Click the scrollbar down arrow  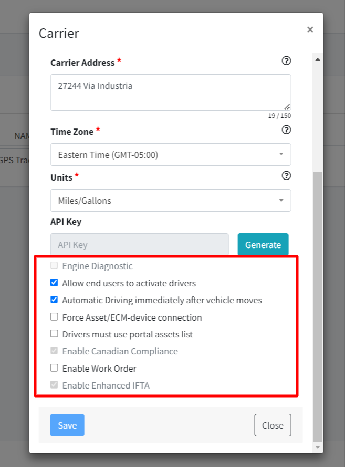pyautogui.click(x=317, y=447)
